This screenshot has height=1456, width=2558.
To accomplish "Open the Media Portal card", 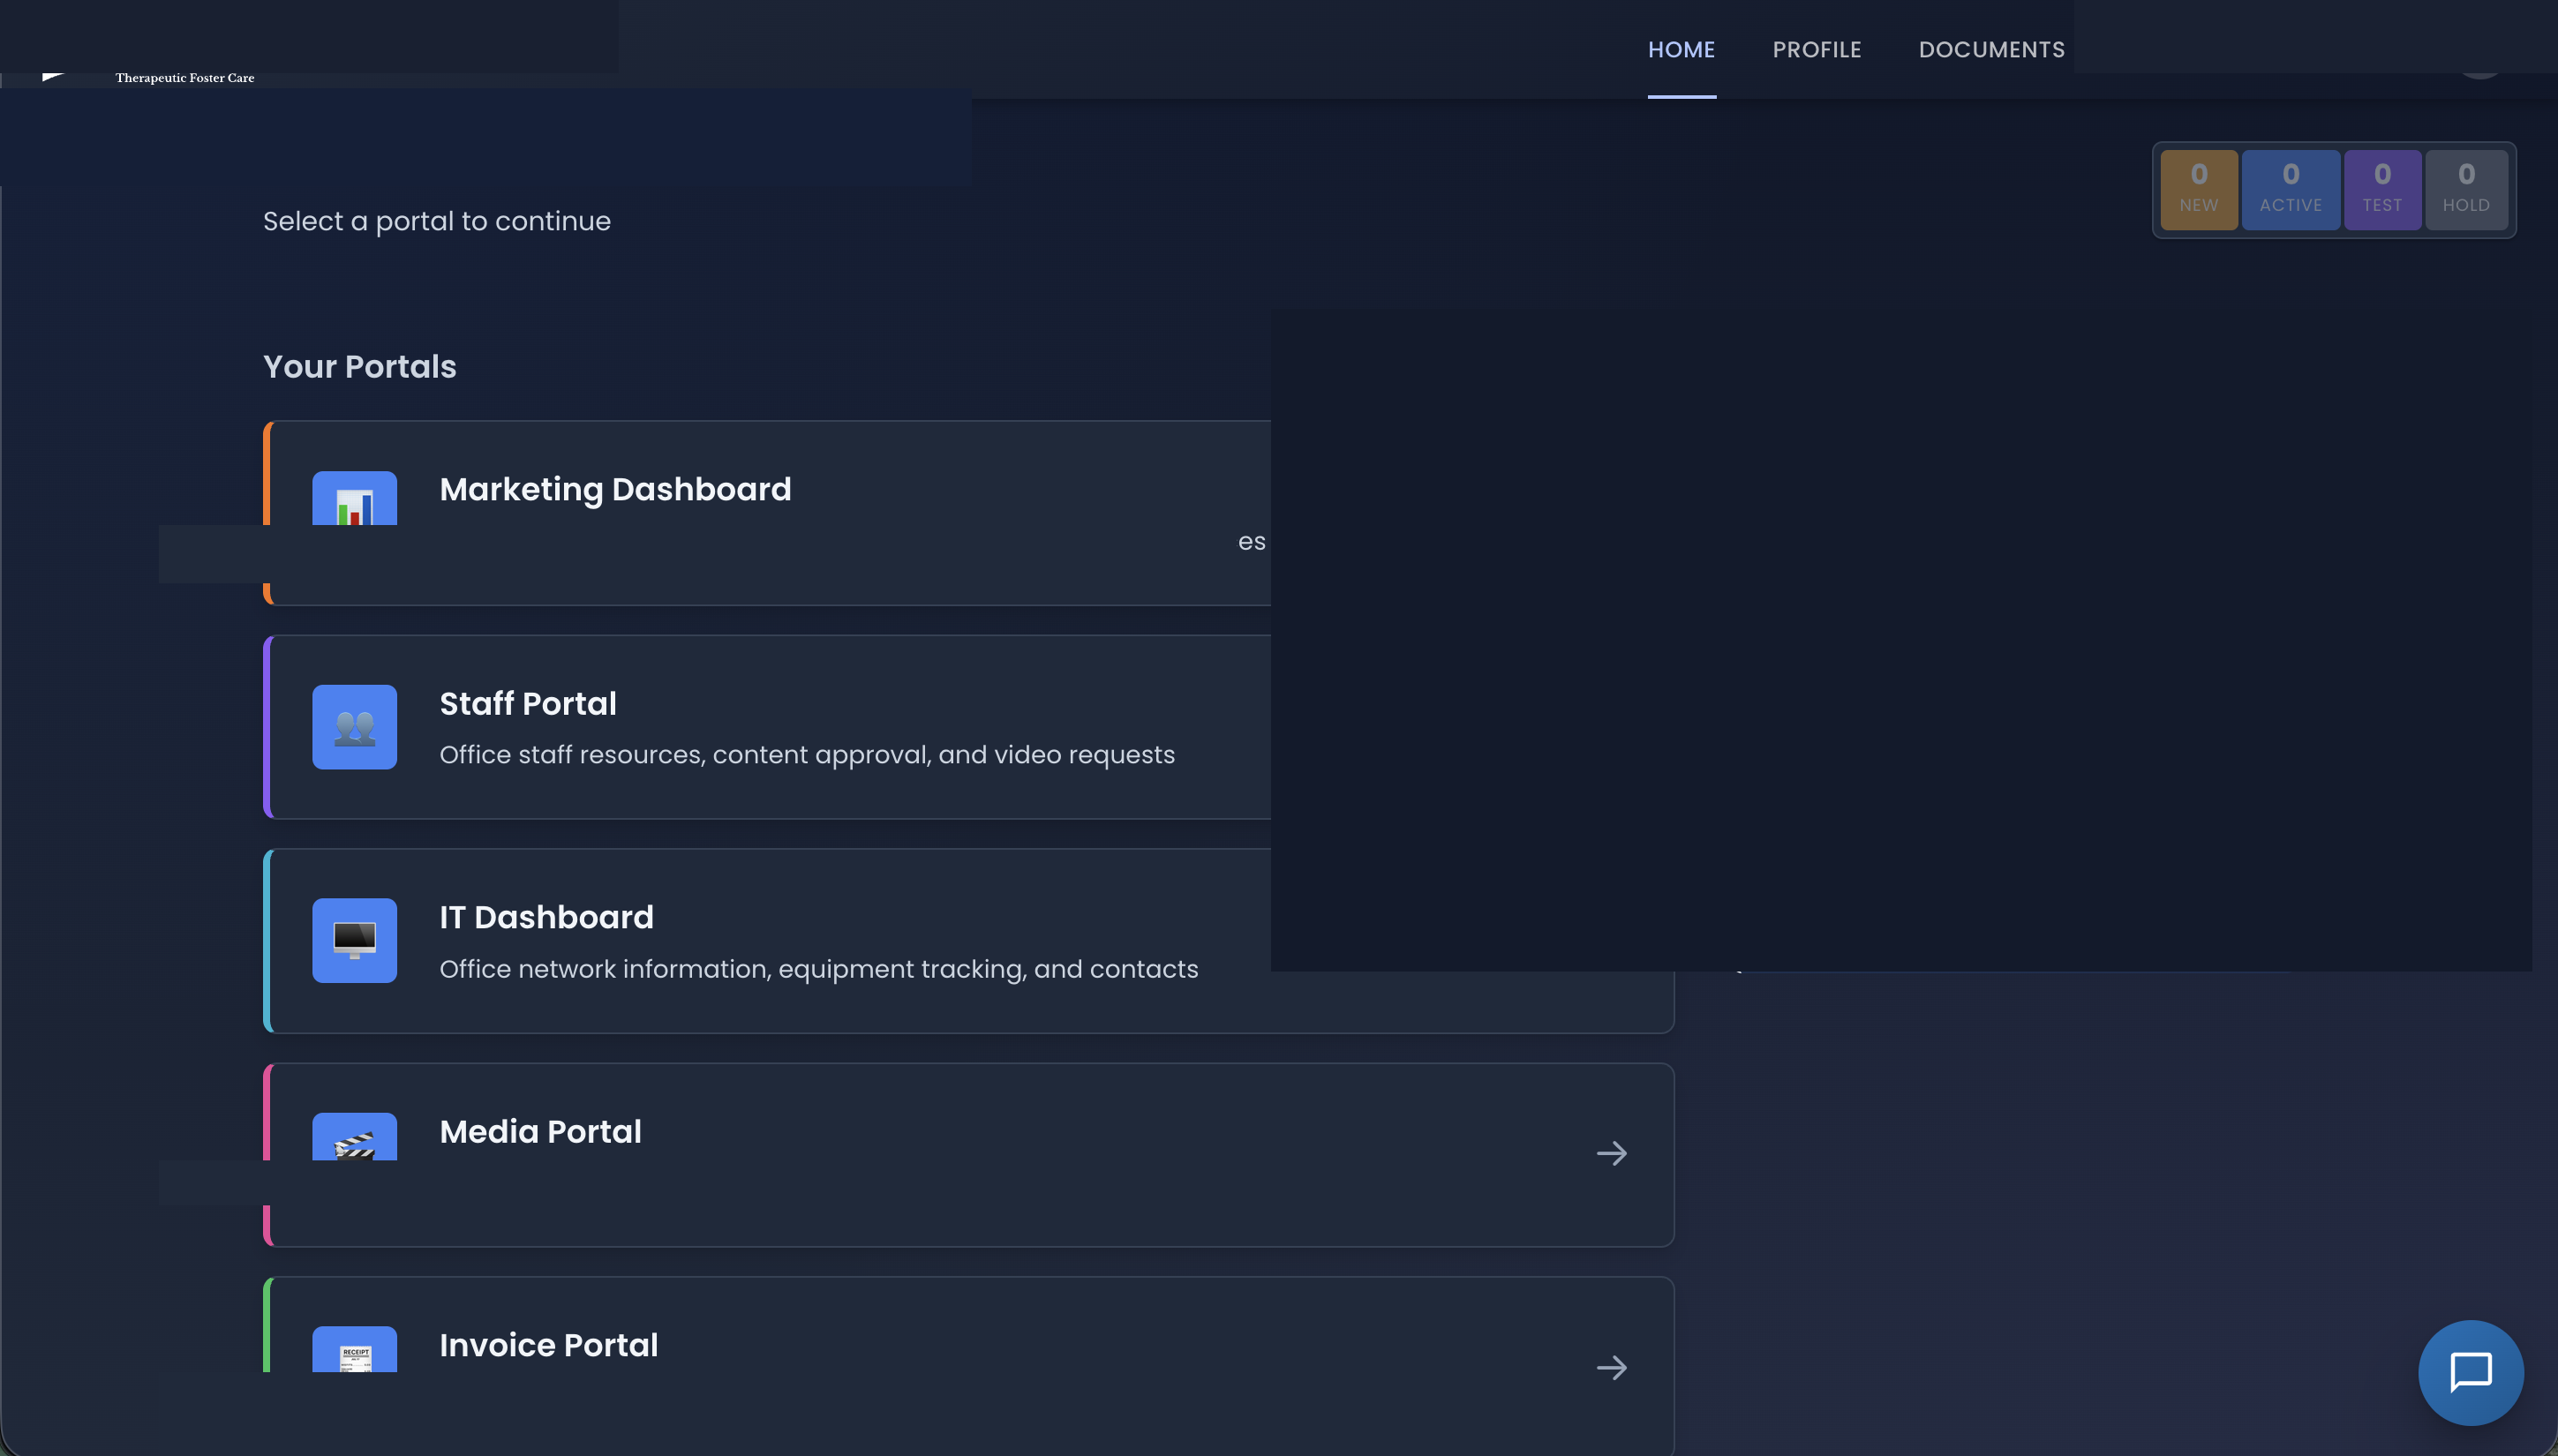I will pos(900,1153).
